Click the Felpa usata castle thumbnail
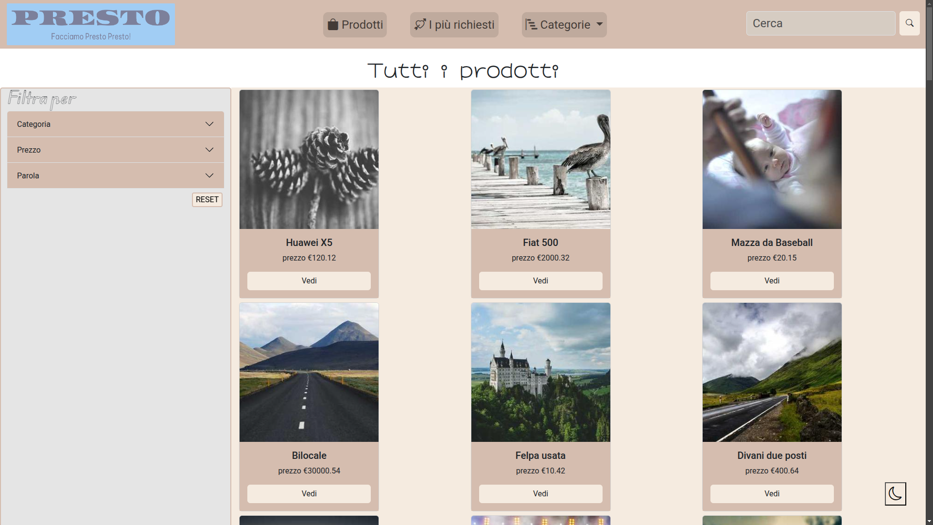 point(540,372)
